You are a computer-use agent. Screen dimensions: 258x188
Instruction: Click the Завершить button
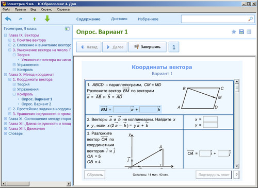148,47
